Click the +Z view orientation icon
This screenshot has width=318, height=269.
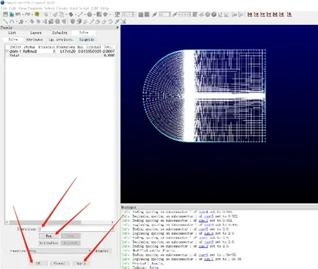tap(275, 14)
